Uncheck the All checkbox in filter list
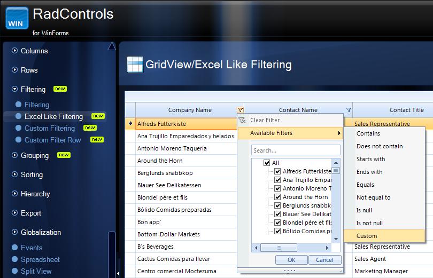The image size is (433, 278). click(x=267, y=163)
